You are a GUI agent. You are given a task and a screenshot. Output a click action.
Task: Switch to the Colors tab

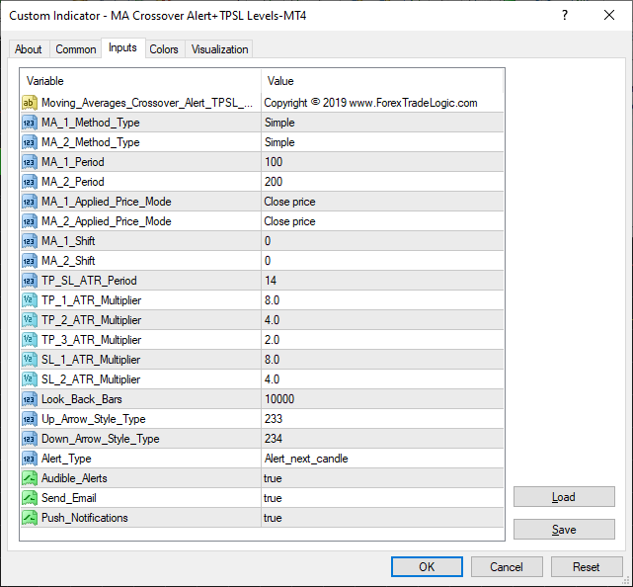click(164, 49)
